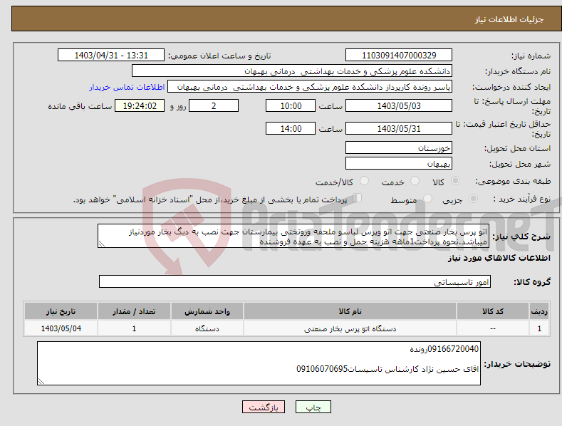This screenshot has width=562, height=426.
Task: Click the validity time field 14:00
Action: 291,128
